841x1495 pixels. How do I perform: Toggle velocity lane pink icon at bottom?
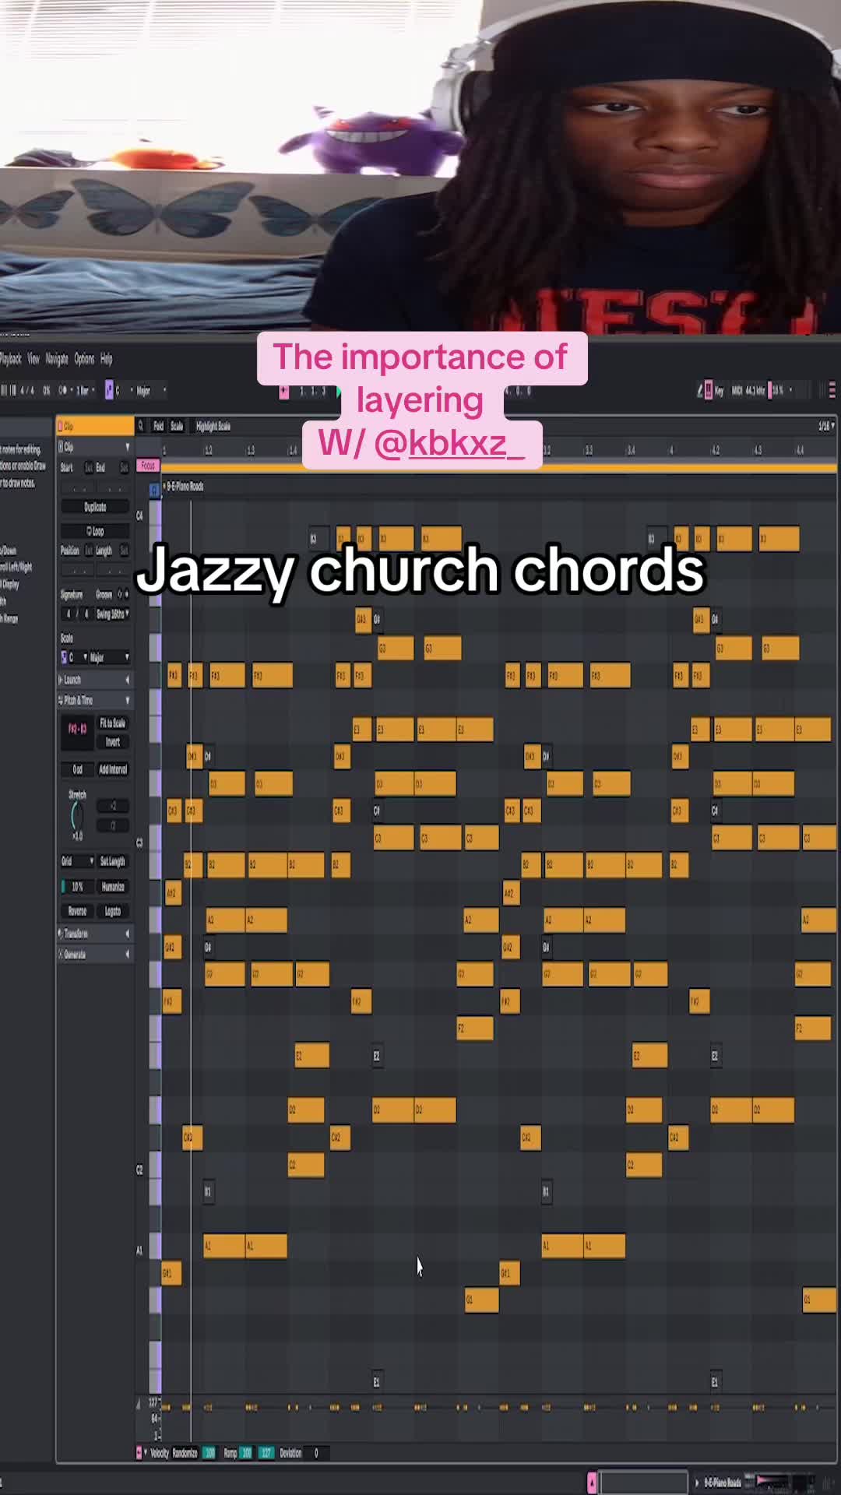(139, 1453)
